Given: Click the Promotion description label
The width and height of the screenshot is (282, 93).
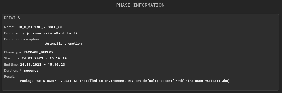Looking at the screenshot, I should point(22,39).
